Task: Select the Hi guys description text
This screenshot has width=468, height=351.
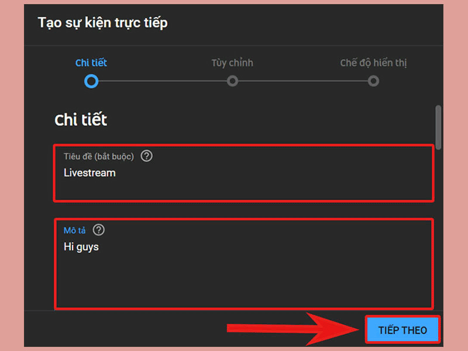Action: pos(81,246)
